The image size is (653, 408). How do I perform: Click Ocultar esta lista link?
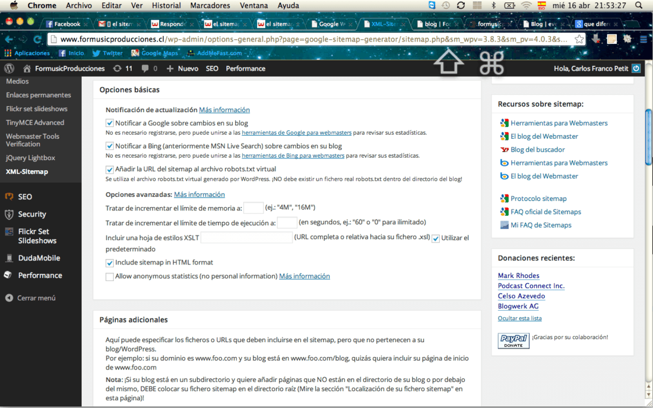pyautogui.click(x=520, y=318)
